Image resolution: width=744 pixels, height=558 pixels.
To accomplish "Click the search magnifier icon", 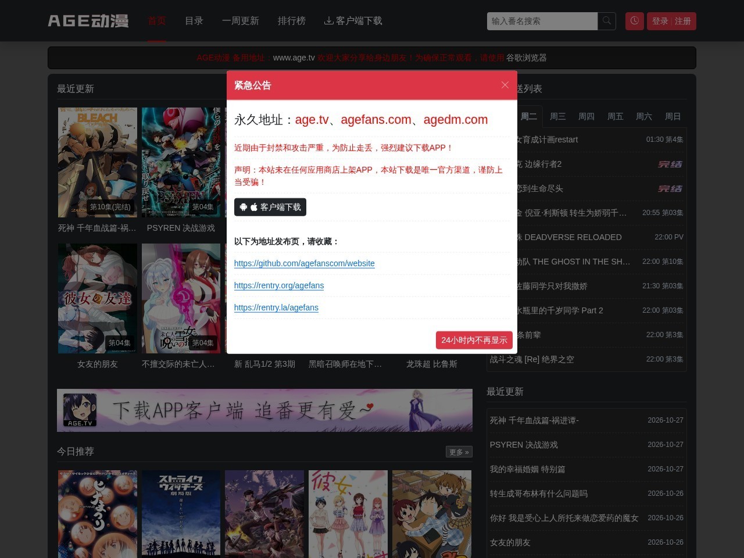I will pos(607,21).
